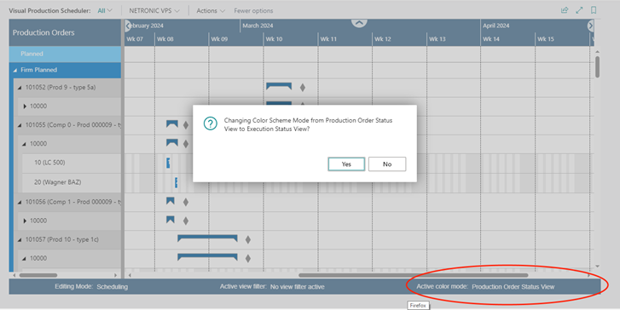620x310 pixels.
Task: Click the No view filter active status
Action: tap(298, 287)
